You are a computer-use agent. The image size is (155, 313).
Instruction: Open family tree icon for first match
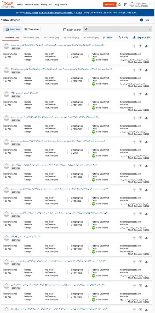(135, 46)
